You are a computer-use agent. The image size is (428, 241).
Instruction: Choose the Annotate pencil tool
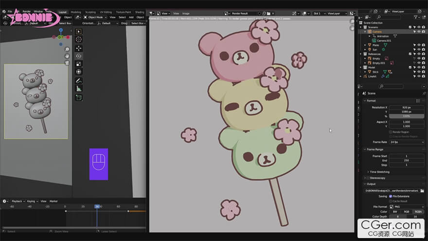(x=79, y=80)
